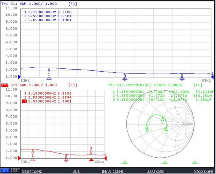Viewport: 216px width, 174px height.
Task: Click the CH1 channel indicator
Action: coord(5,171)
